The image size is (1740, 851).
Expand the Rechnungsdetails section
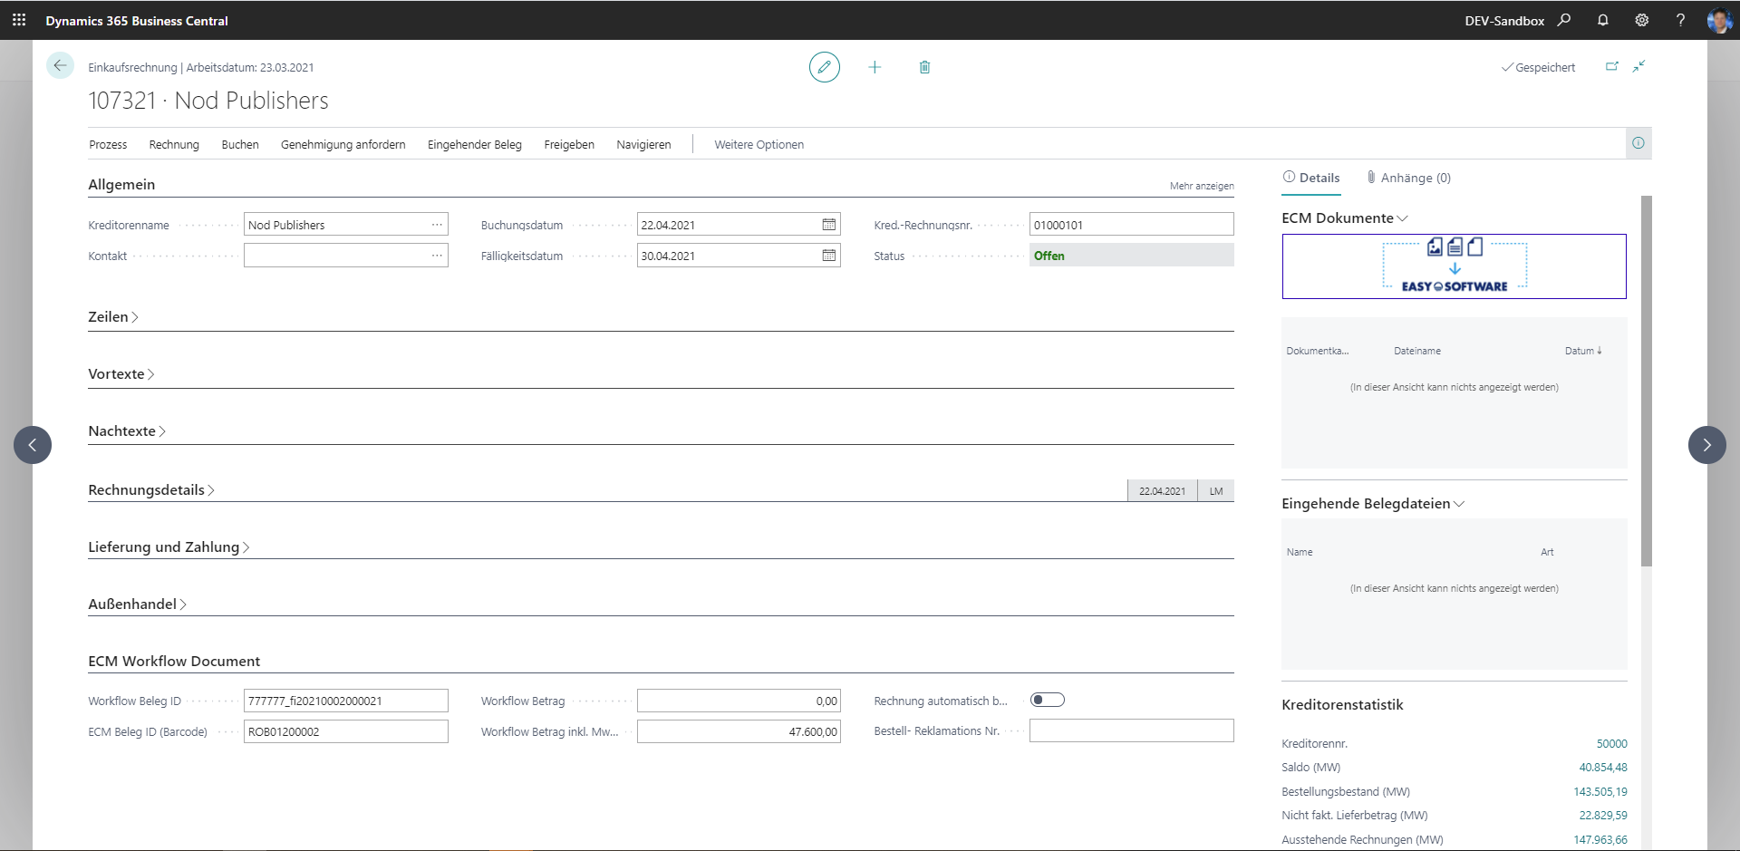click(151, 490)
